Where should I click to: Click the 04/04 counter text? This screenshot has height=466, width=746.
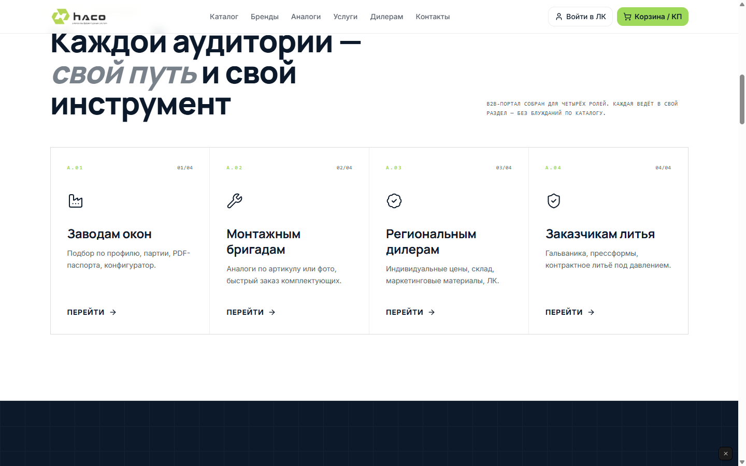tap(663, 168)
